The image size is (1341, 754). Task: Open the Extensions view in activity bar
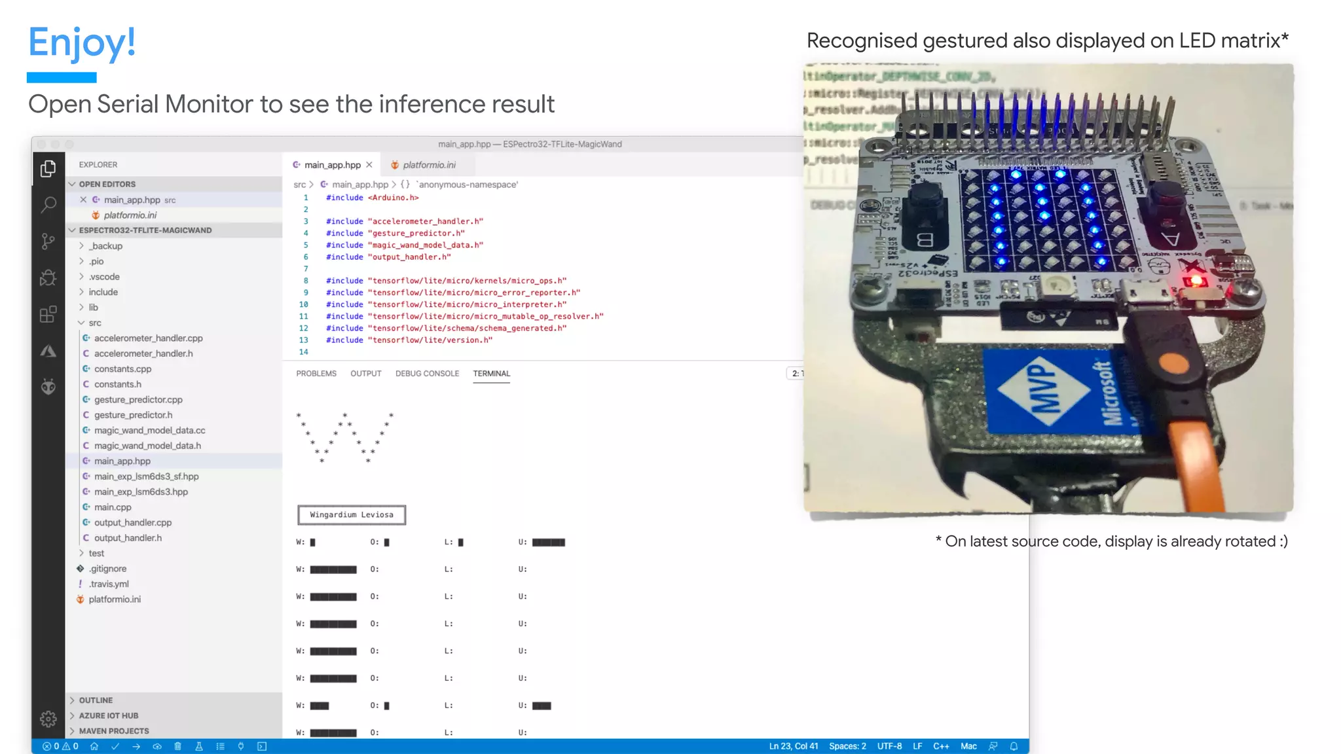pyautogui.click(x=48, y=314)
